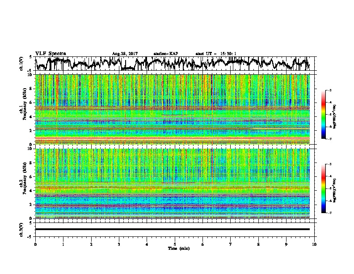This screenshot has height=274, width=354.
Task: Click the "1" tick on the time axis
Action: (63, 244)
